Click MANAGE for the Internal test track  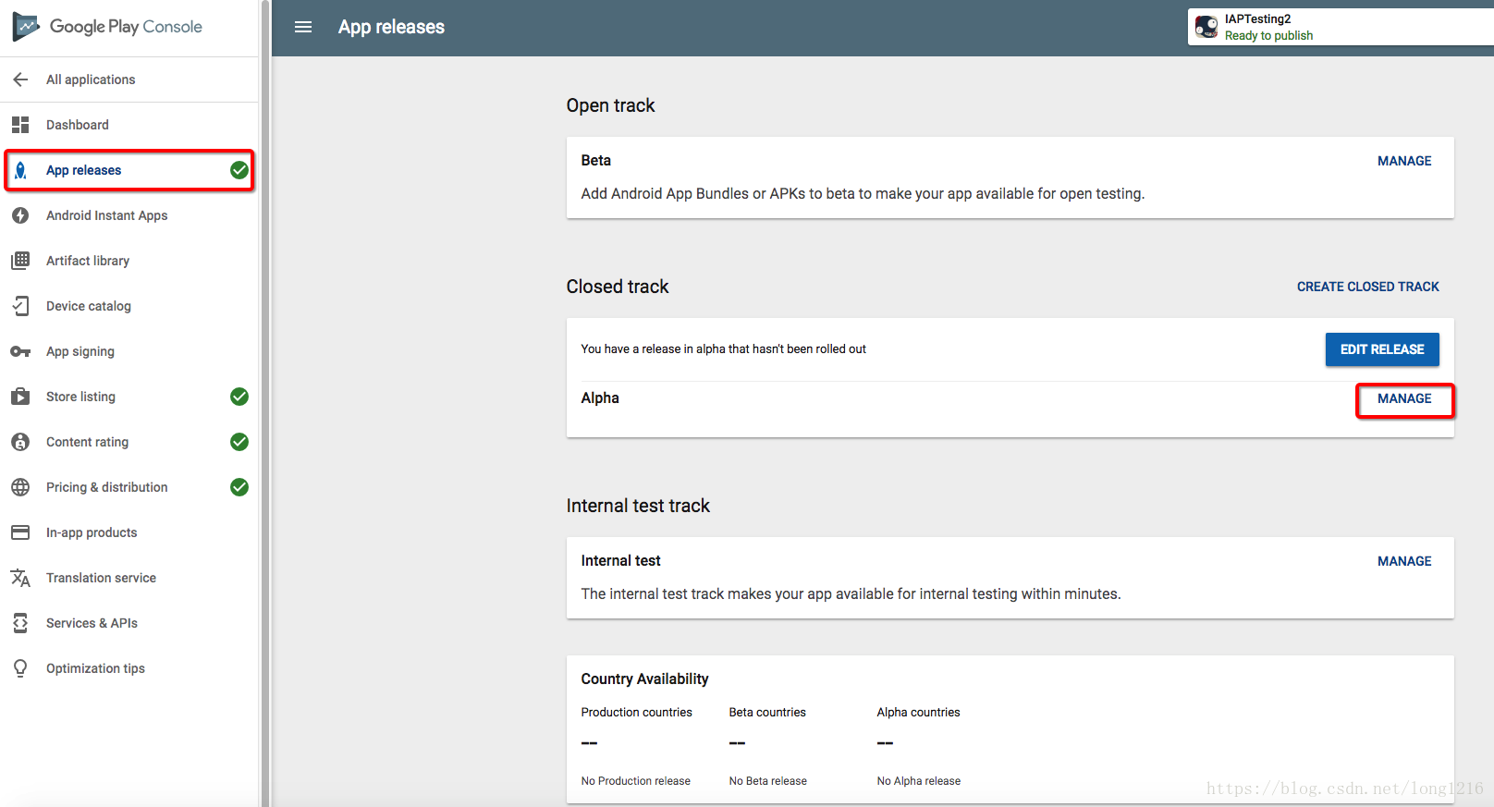pos(1404,561)
